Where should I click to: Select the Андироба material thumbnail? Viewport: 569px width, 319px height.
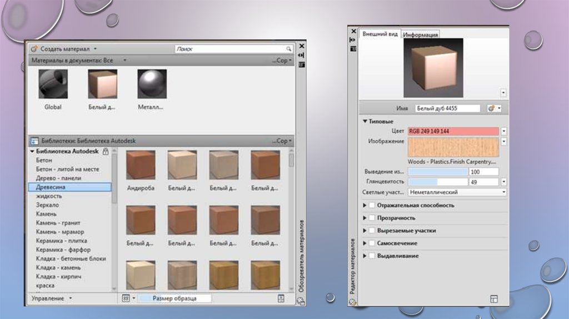click(141, 165)
